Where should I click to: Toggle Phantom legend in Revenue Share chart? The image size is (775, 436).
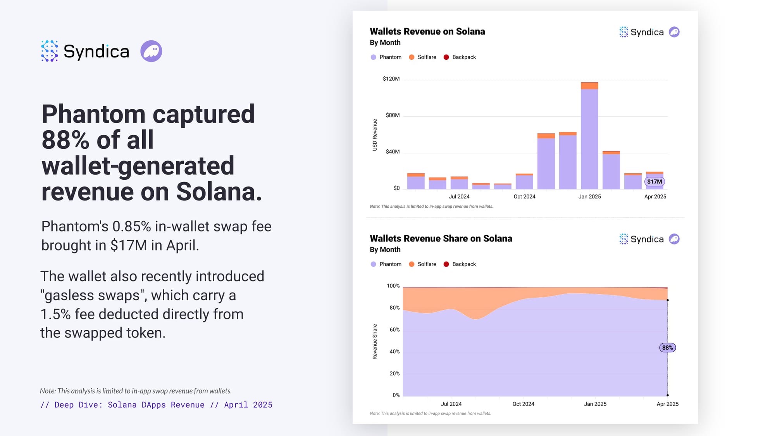(x=386, y=264)
